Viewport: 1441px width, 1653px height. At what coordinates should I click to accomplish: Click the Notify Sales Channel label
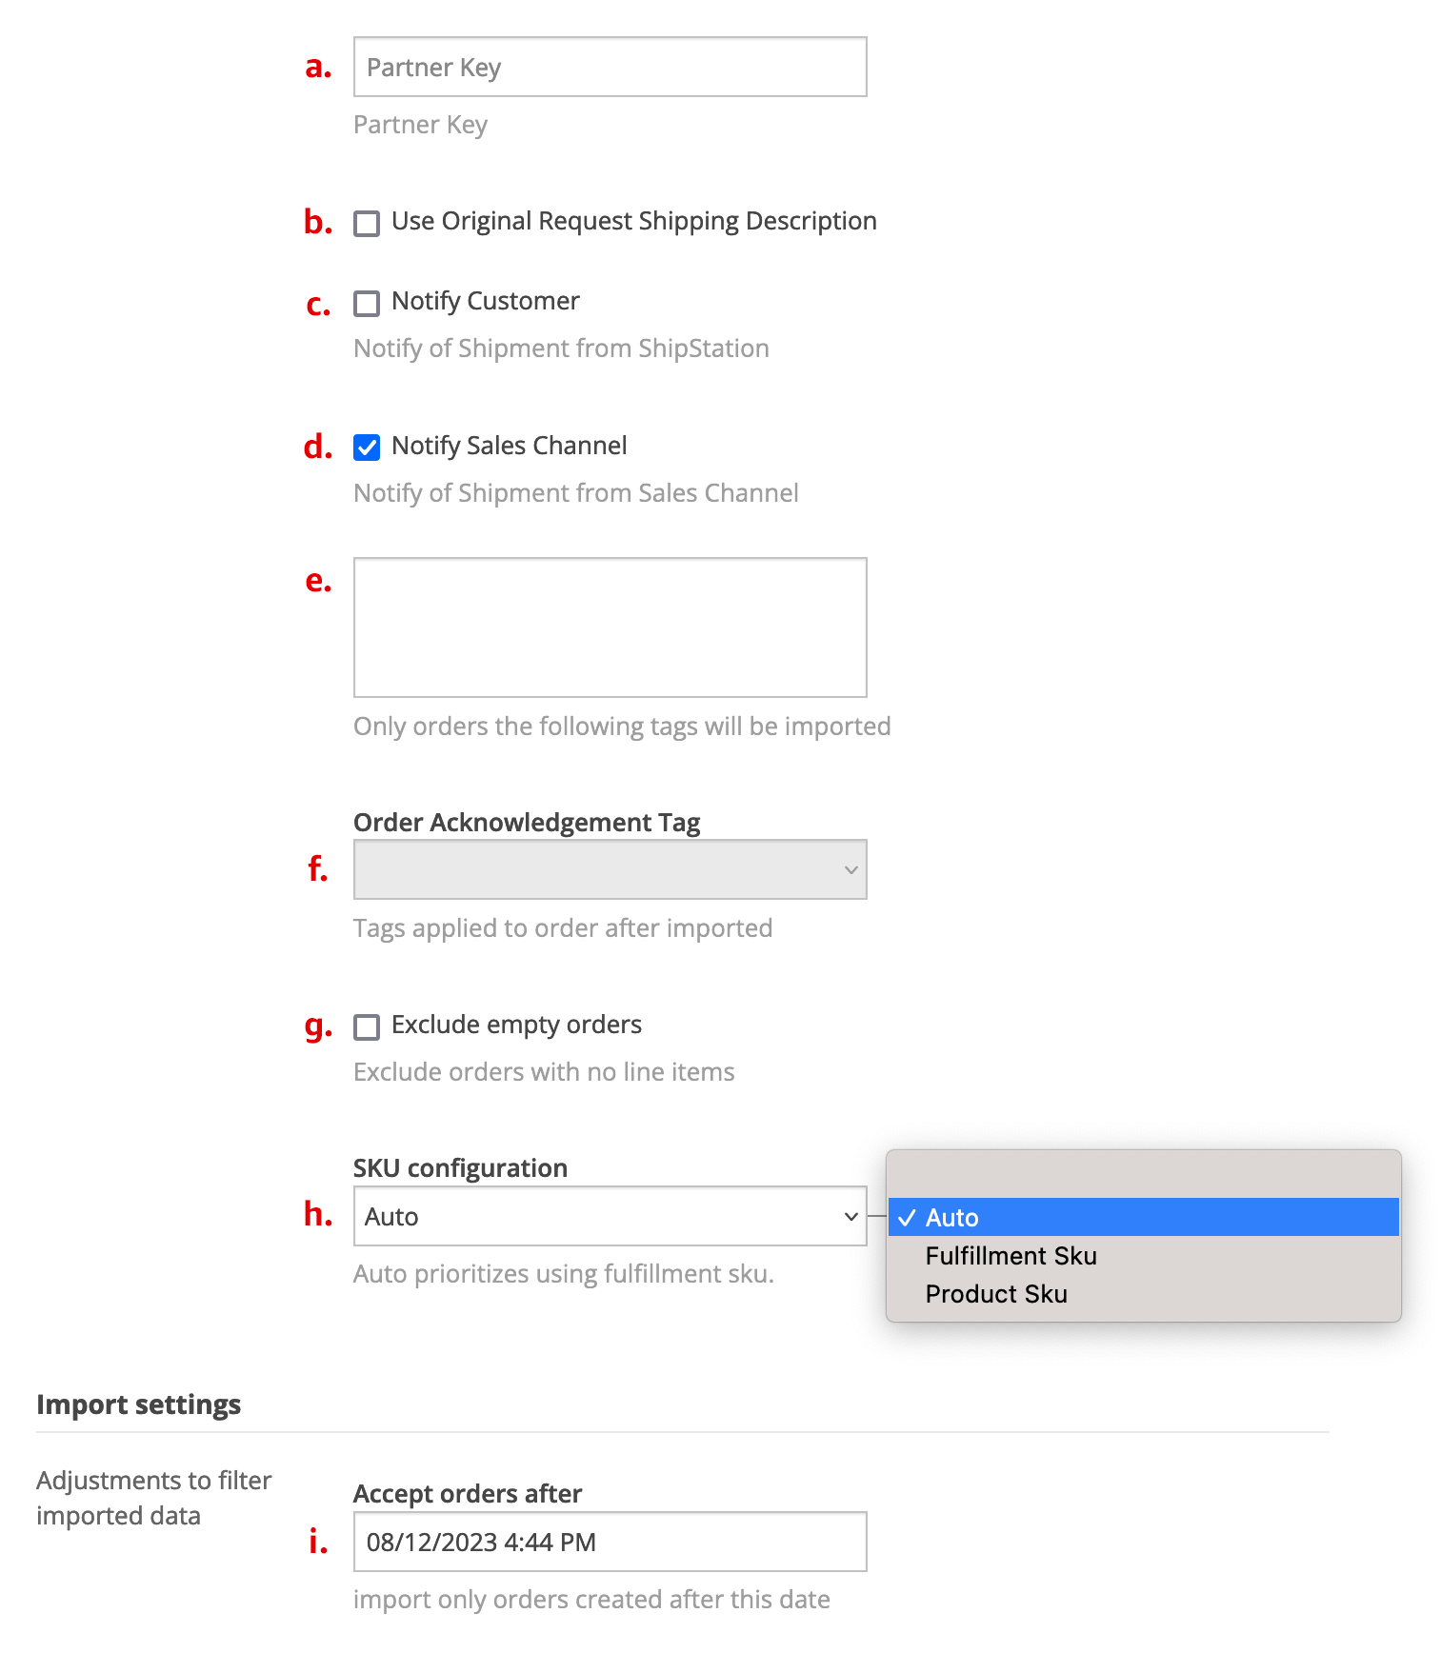click(x=509, y=446)
